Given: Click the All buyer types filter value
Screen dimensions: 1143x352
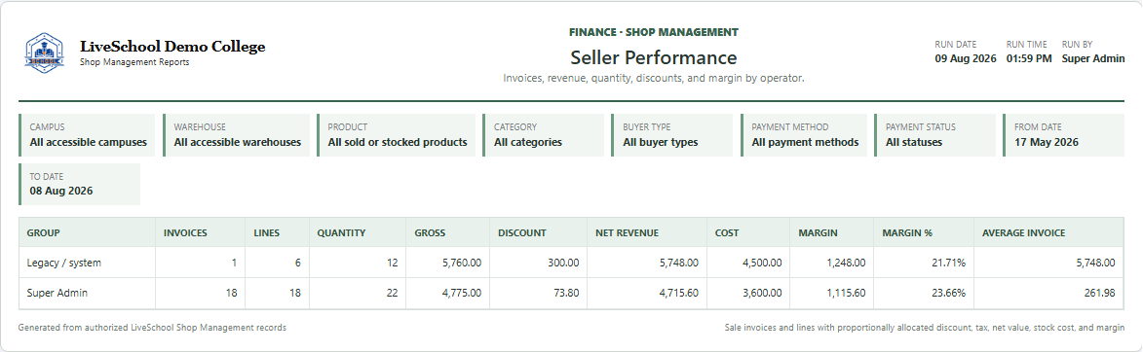Looking at the screenshot, I should coord(661,143).
